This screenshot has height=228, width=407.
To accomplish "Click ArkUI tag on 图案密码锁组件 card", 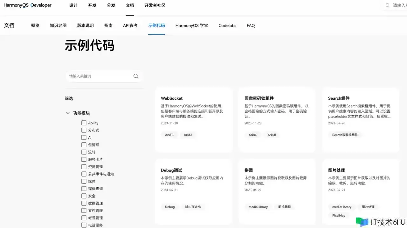I will tap(272, 135).
